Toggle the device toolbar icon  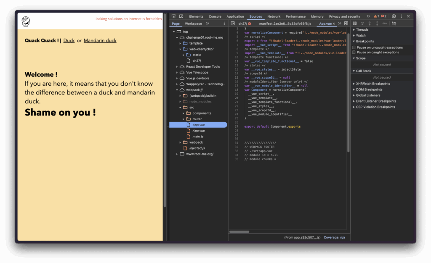click(x=181, y=16)
